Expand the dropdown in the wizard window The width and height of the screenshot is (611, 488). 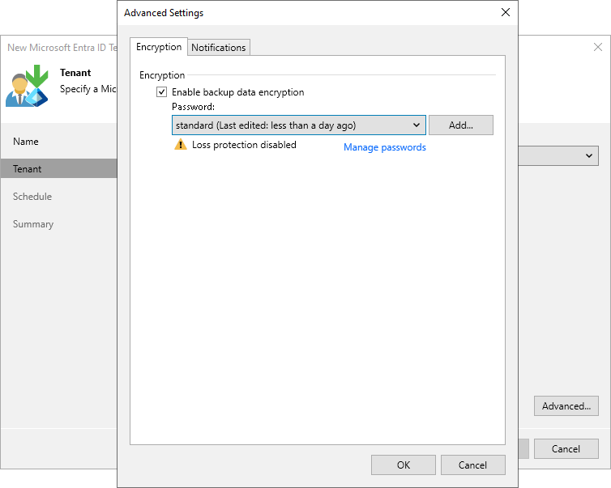pyautogui.click(x=589, y=155)
